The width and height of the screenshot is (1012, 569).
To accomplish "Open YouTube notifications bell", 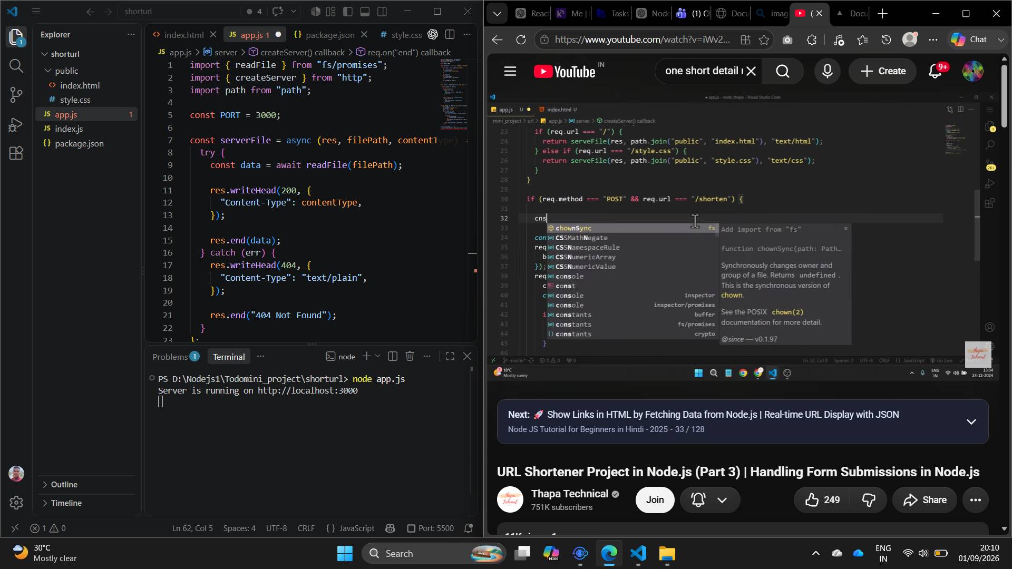I will (935, 71).
